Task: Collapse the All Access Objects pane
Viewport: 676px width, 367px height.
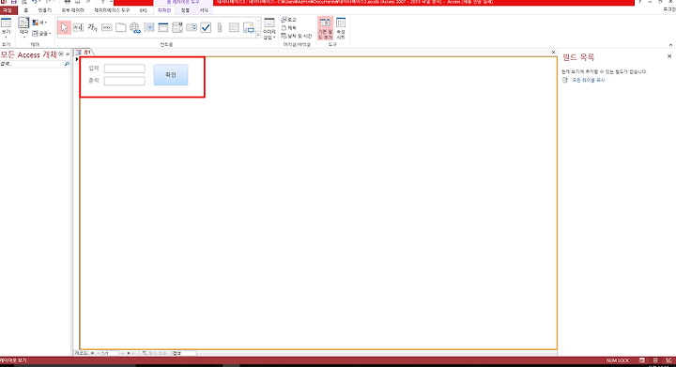Action: (x=68, y=54)
